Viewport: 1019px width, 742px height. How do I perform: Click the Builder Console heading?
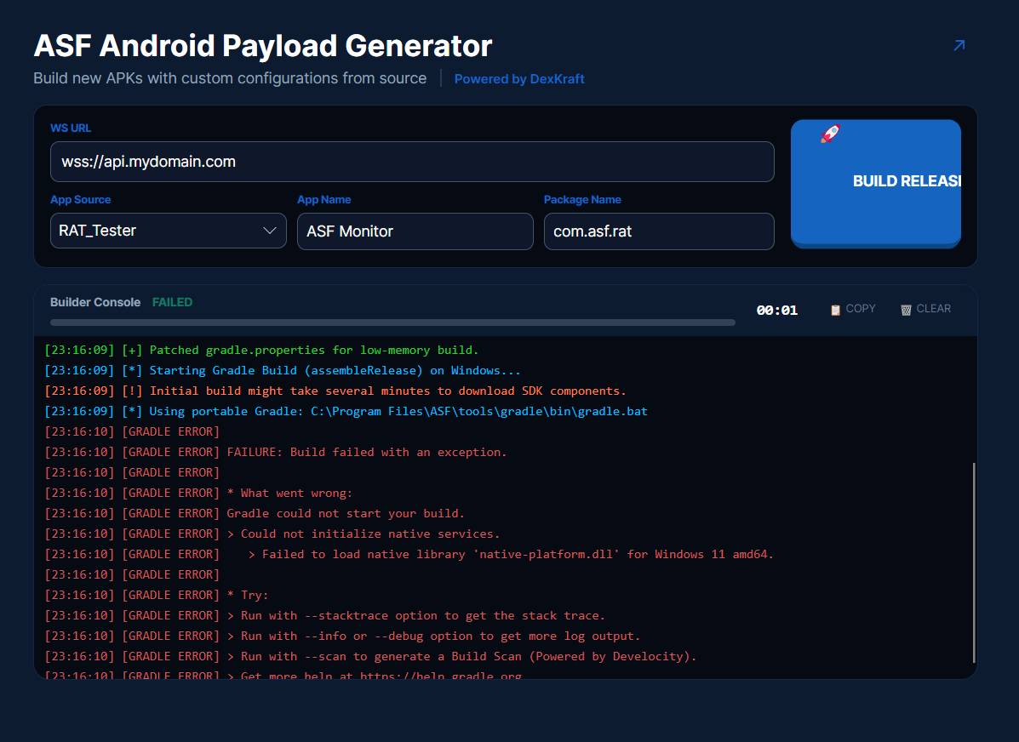pos(94,302)
